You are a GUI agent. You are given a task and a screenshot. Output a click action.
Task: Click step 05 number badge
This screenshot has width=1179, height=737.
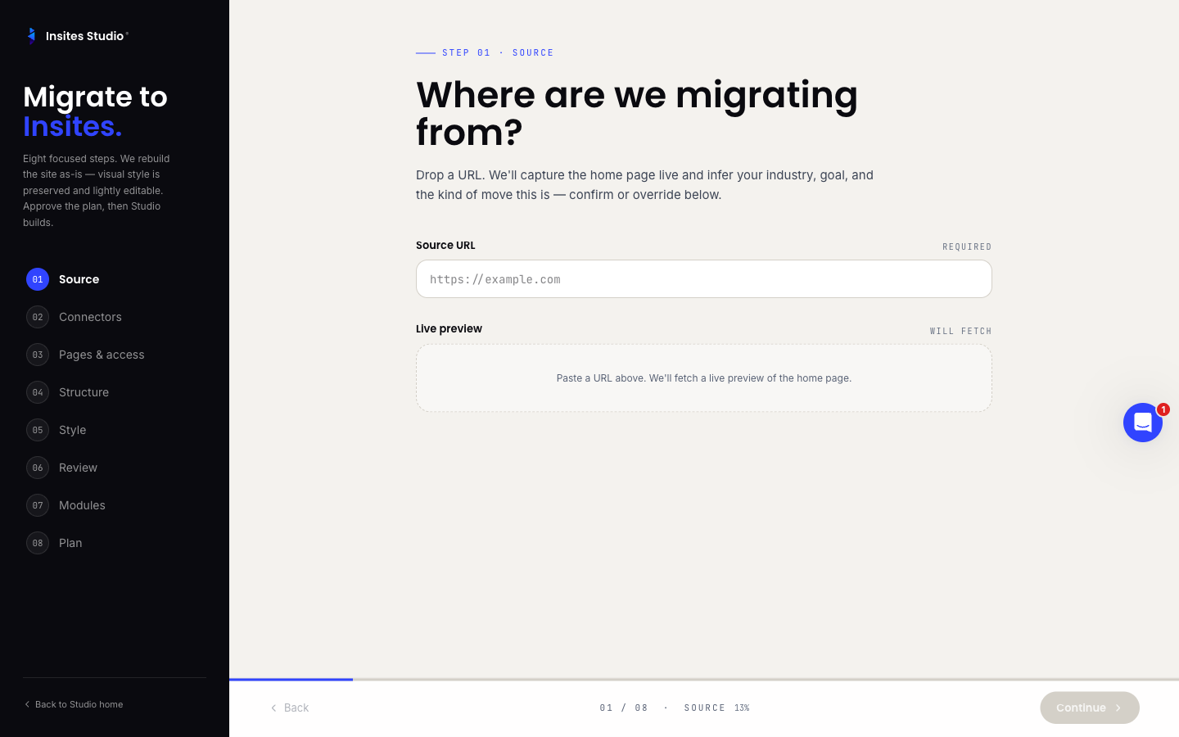click(x=38, y=430)
